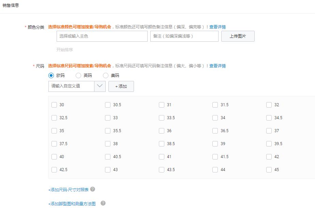
Task: Check the size 36 checkbox
Action: (161, 130)
